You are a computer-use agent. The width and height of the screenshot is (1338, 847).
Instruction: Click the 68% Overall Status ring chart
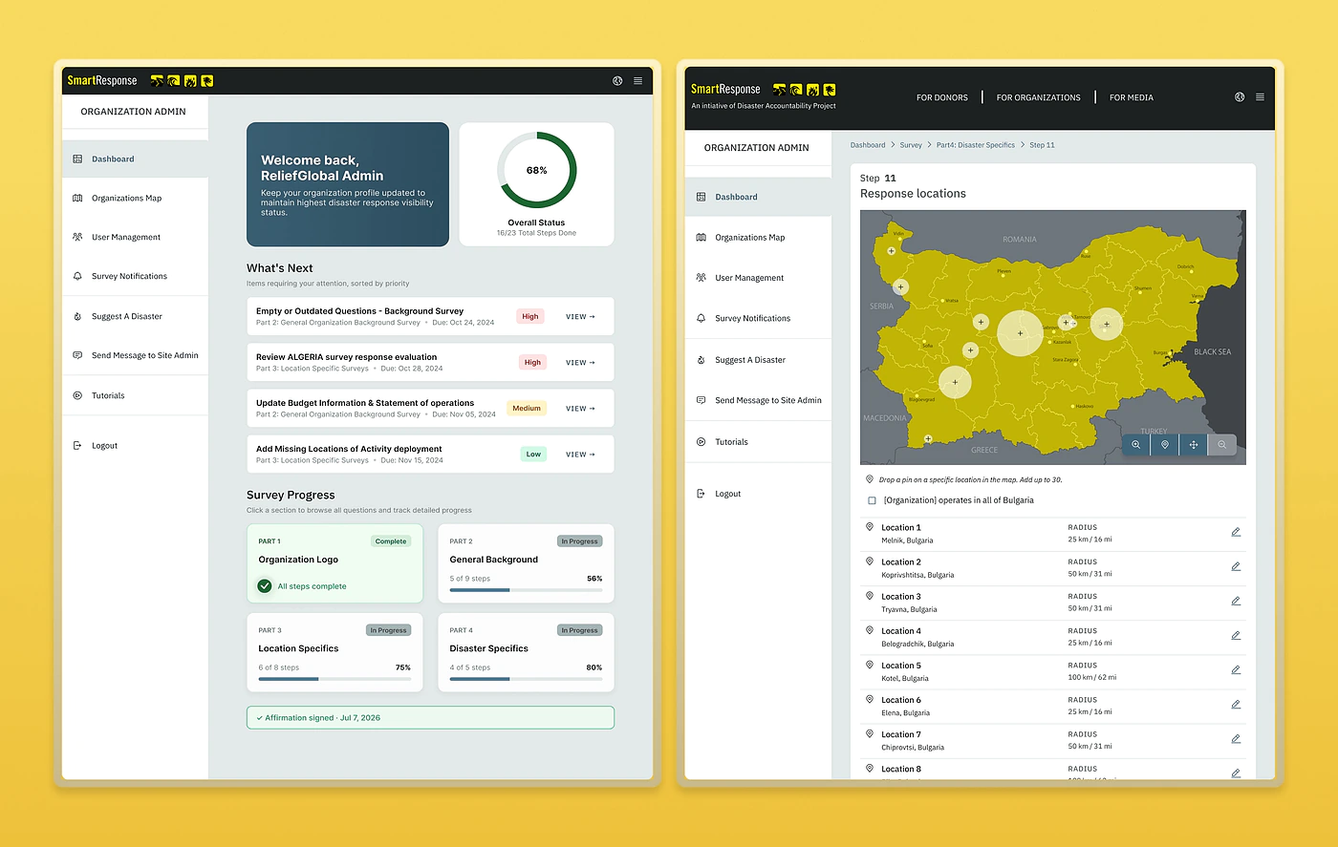(x=537, y=170)
